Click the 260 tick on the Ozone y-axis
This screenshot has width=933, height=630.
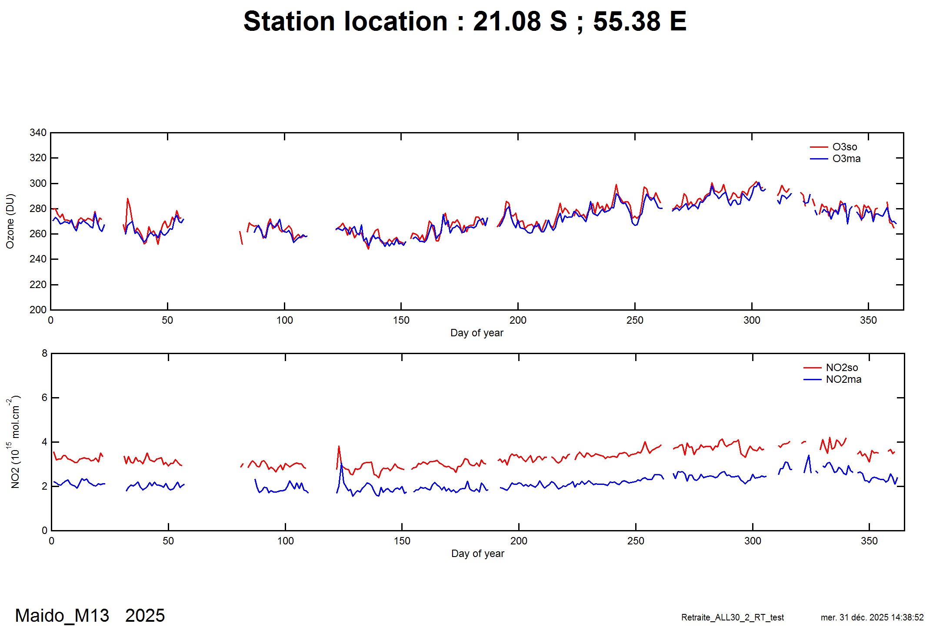(x=38, y=234)
